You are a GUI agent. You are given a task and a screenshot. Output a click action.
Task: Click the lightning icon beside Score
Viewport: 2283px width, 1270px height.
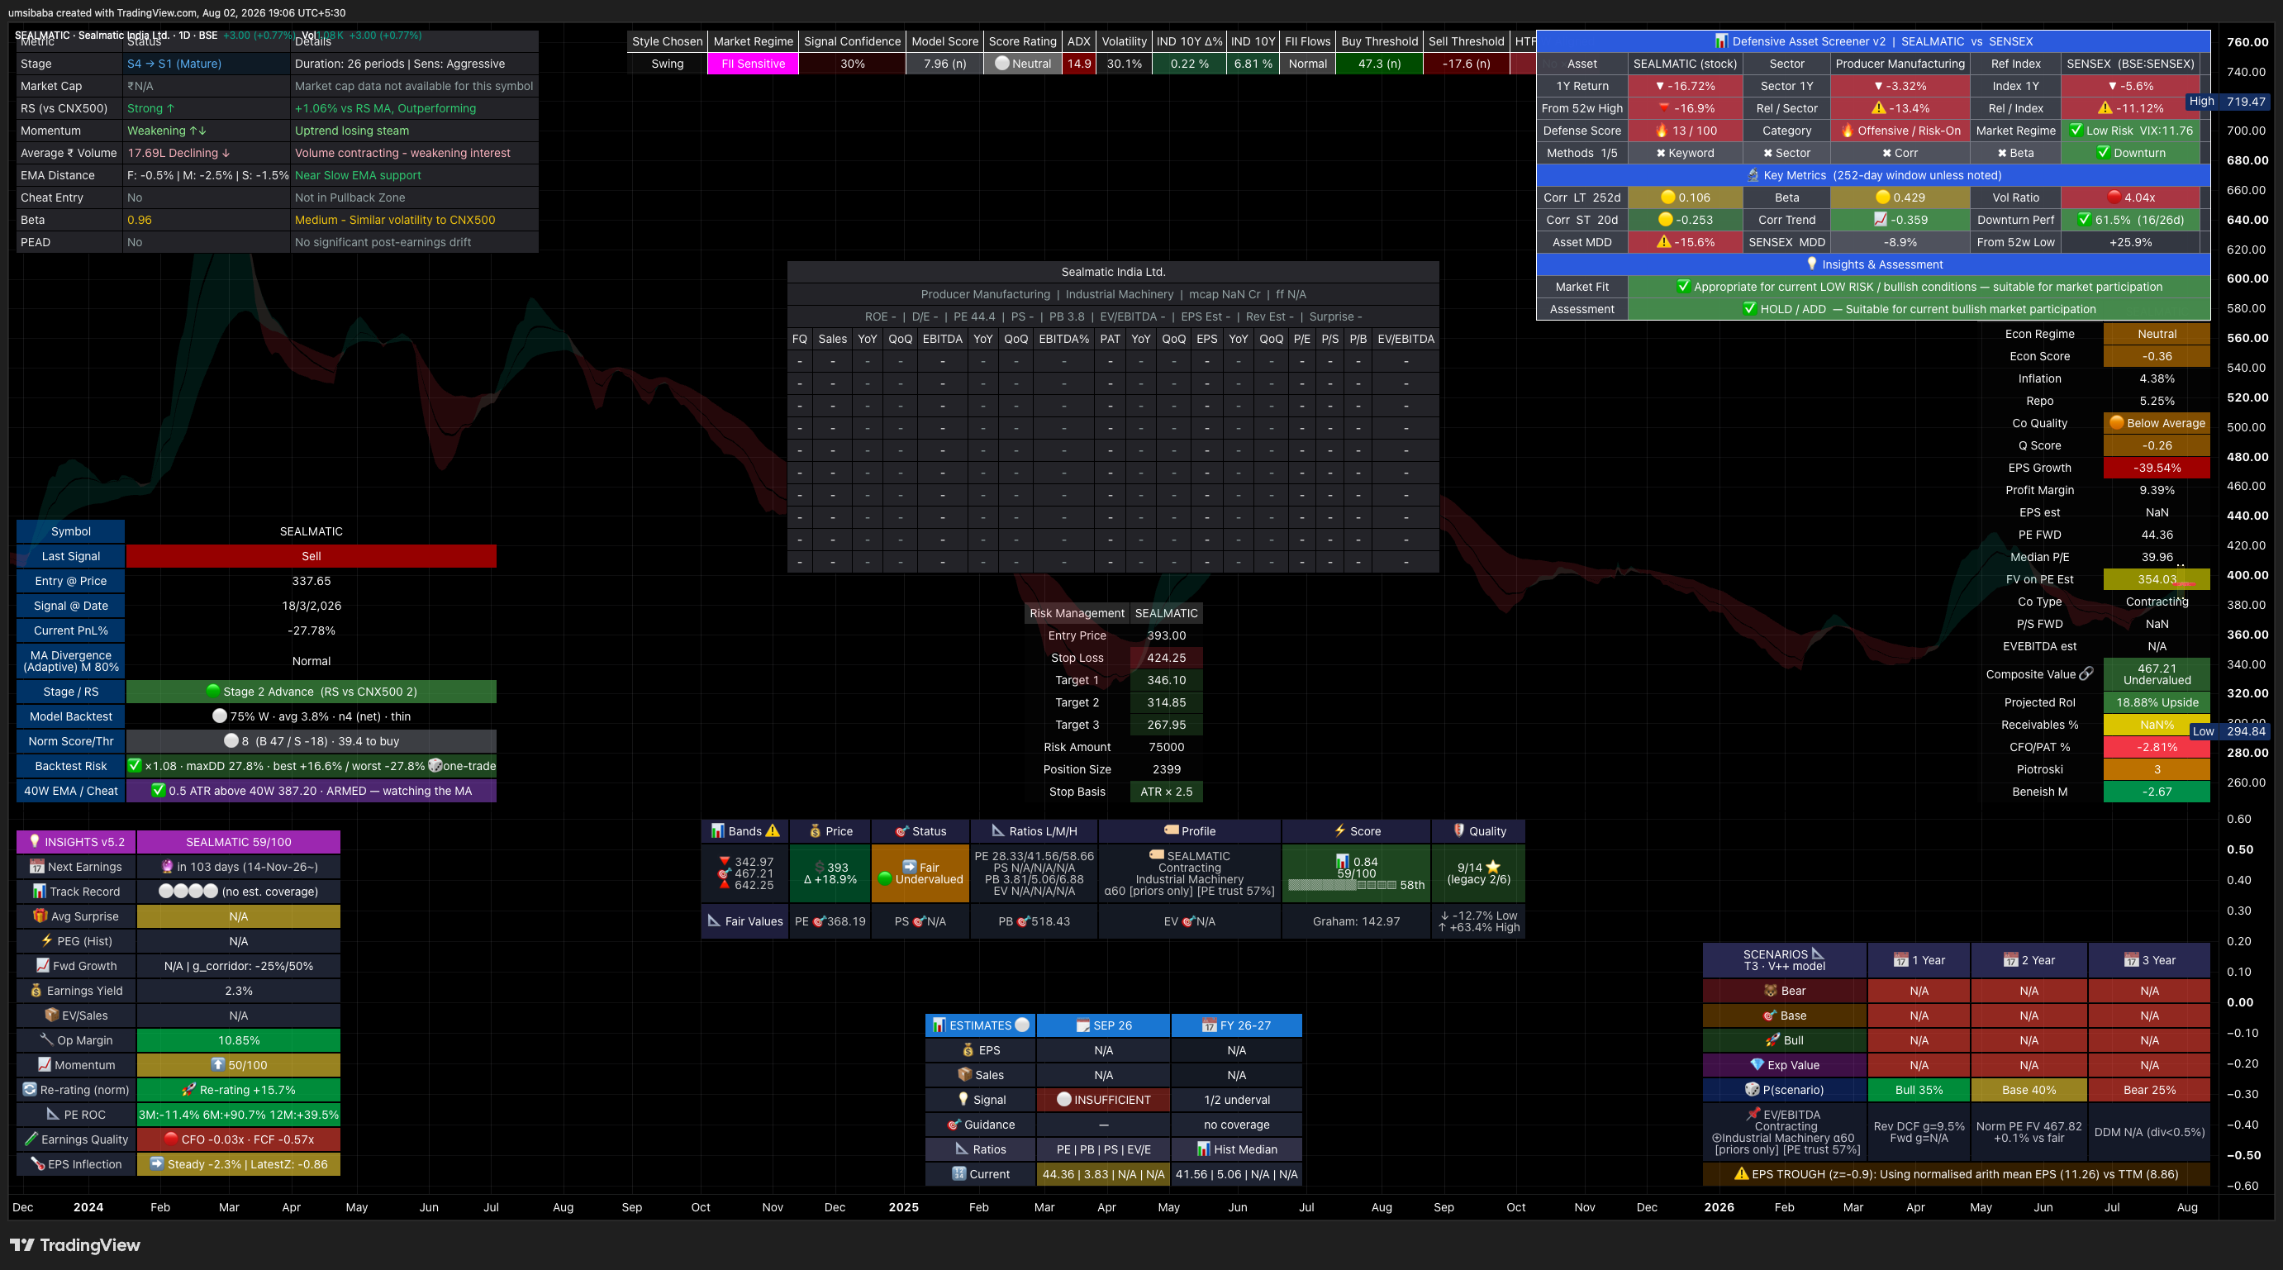pos(1340,831)
